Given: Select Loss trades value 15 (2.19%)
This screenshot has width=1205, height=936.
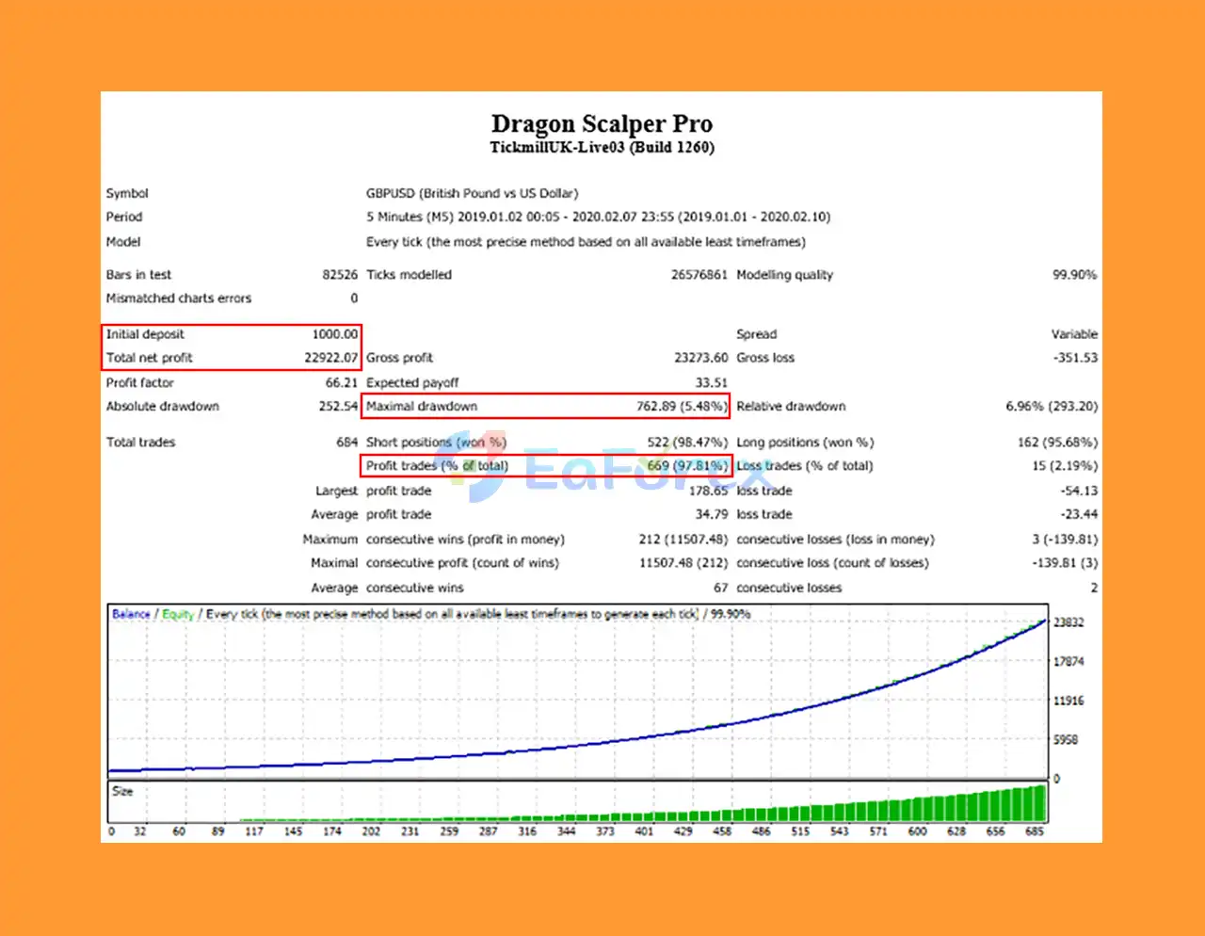Looking at the screenshot, I should point(1065,466).
